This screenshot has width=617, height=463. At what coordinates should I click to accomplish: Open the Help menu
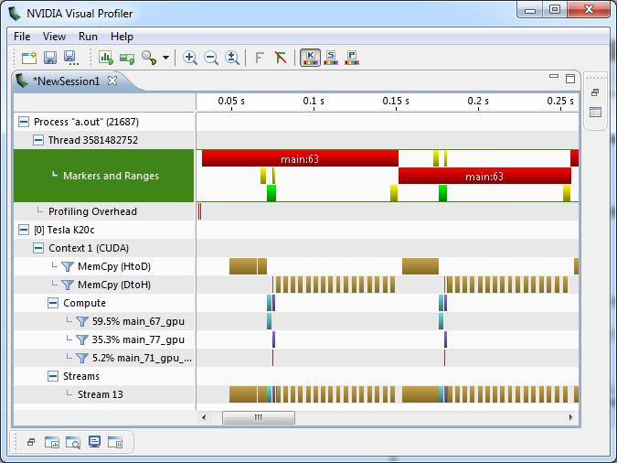[x=122, y=37]
